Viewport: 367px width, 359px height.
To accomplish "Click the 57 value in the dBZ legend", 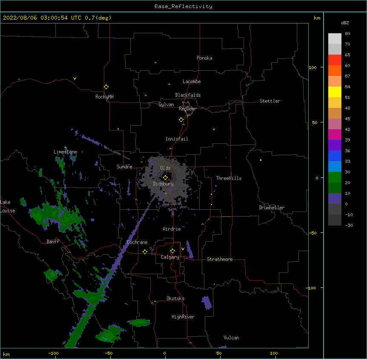I will pyautogui.click(x=347, y=76).
